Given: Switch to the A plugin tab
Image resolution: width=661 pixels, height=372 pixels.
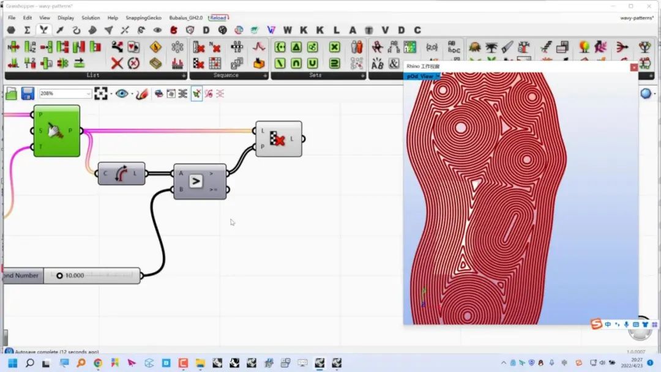Looking at the screenshot, I should pos(353,31).
